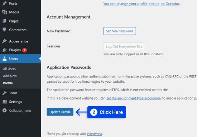Open the All Users submenu item

[9, 69]
